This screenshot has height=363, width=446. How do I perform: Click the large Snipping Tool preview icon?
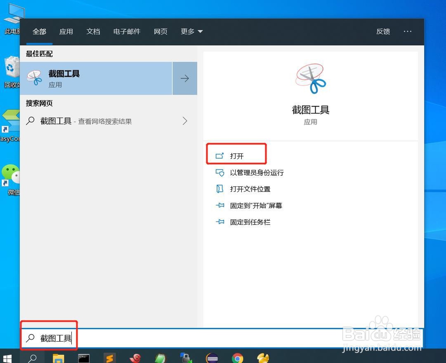[x=310, y=78]
